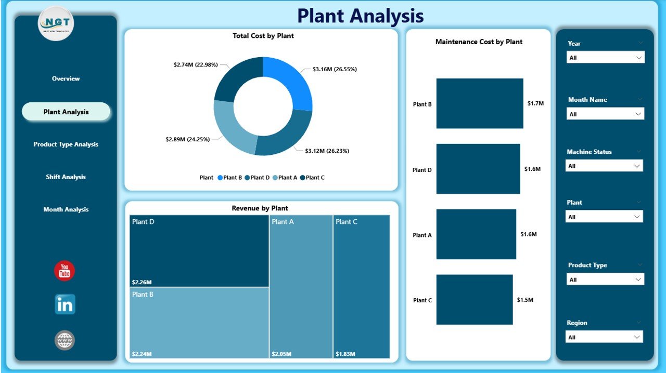Collapse the Year slicer header
This screenshot has width=666, height=373.
(639, 43)
